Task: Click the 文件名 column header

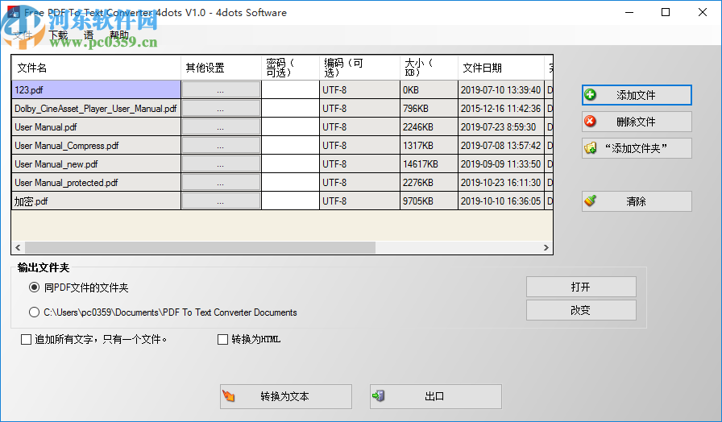Action: pyautogui.click(x=96, y=68)
